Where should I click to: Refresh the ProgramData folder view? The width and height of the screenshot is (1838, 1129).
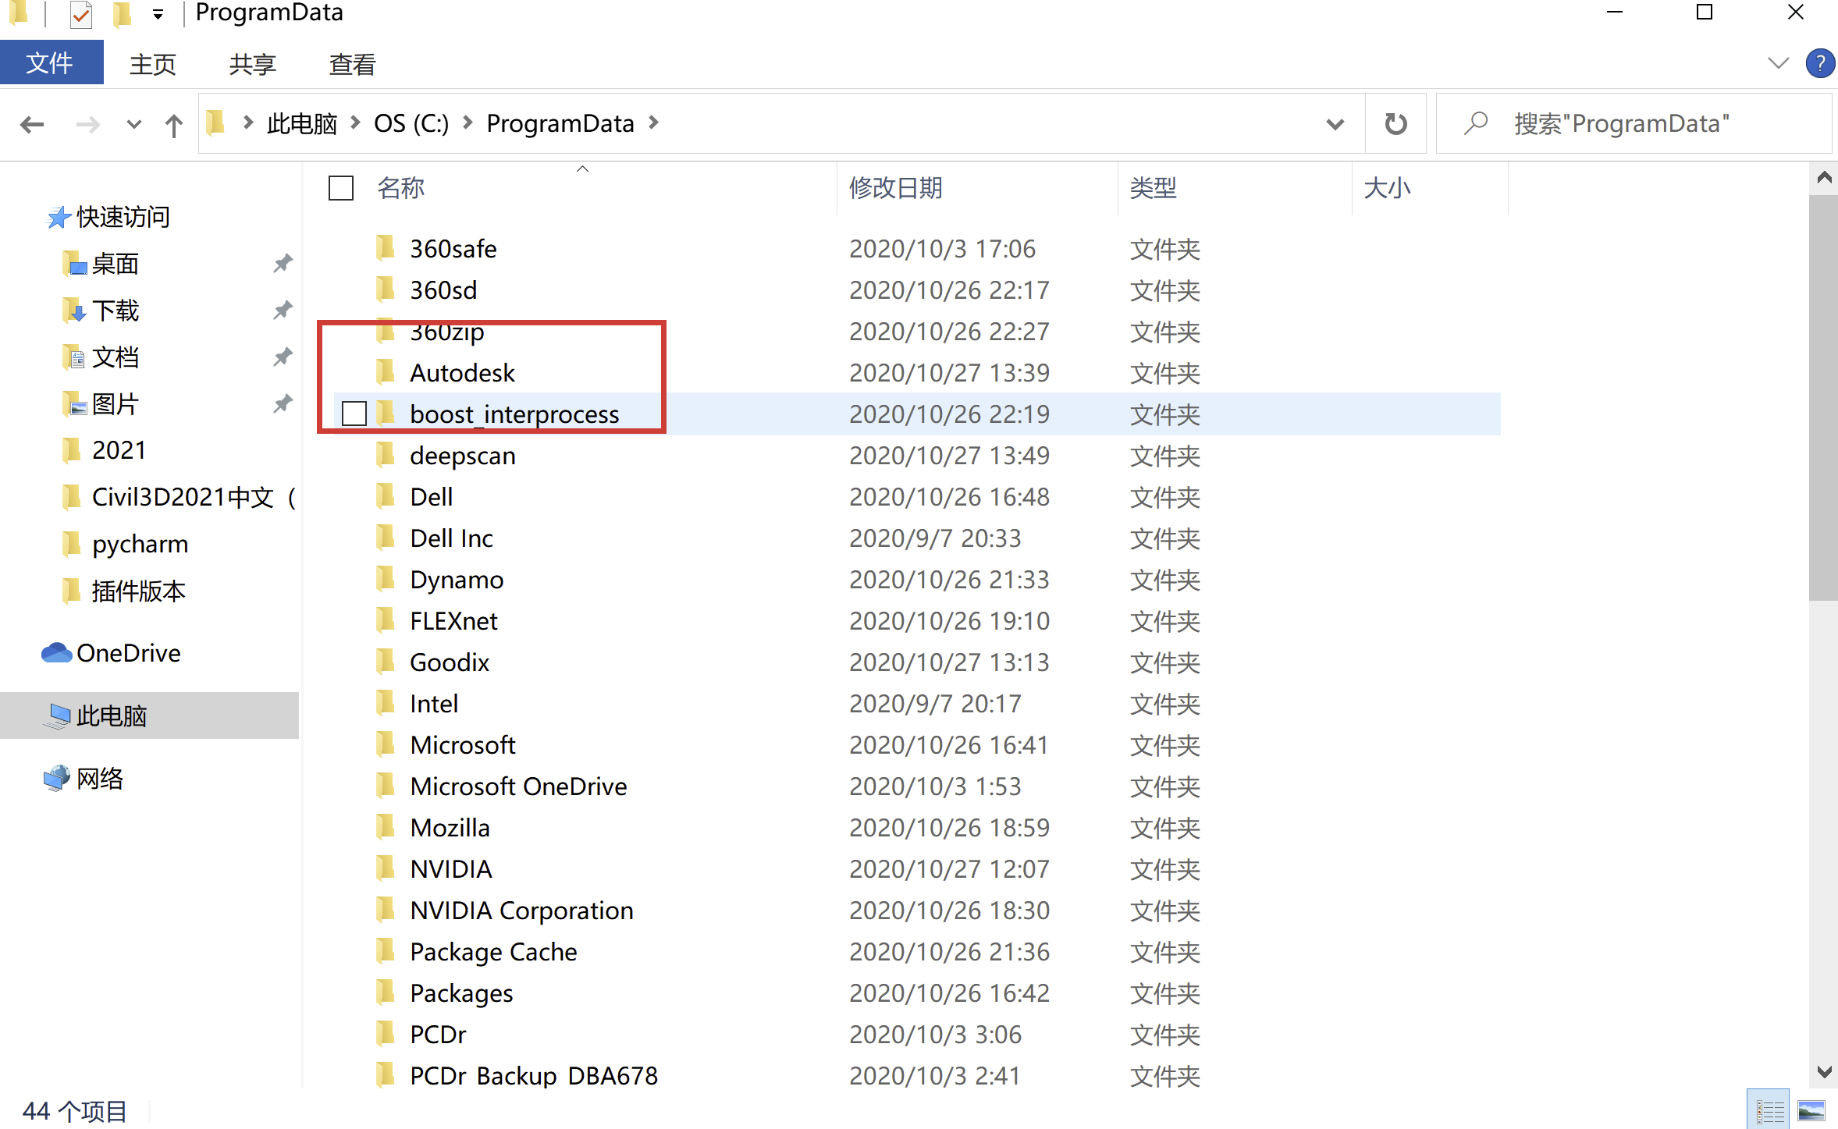coord(1395,124)
